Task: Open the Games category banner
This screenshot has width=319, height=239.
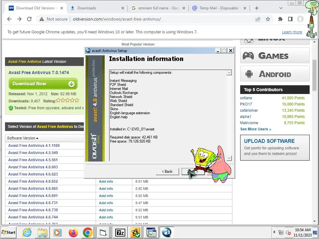Action: click(x=275, y=55)
